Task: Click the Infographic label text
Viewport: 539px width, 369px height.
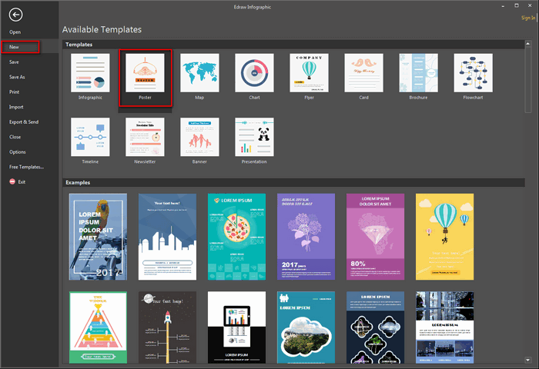Action: pos(90,98)
